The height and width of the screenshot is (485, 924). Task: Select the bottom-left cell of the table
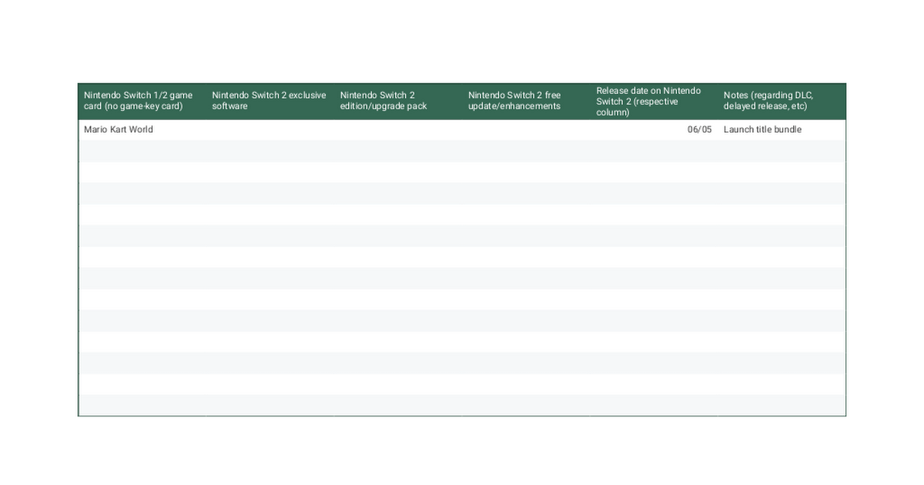coord(142,405)
